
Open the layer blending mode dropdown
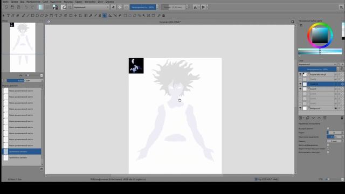[x=318, y=64]
